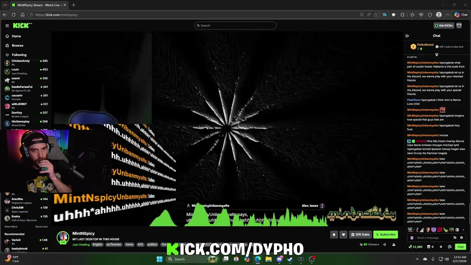Open VarisG recommended channel
Screen dimensions: 471x265
pos(26,241)
